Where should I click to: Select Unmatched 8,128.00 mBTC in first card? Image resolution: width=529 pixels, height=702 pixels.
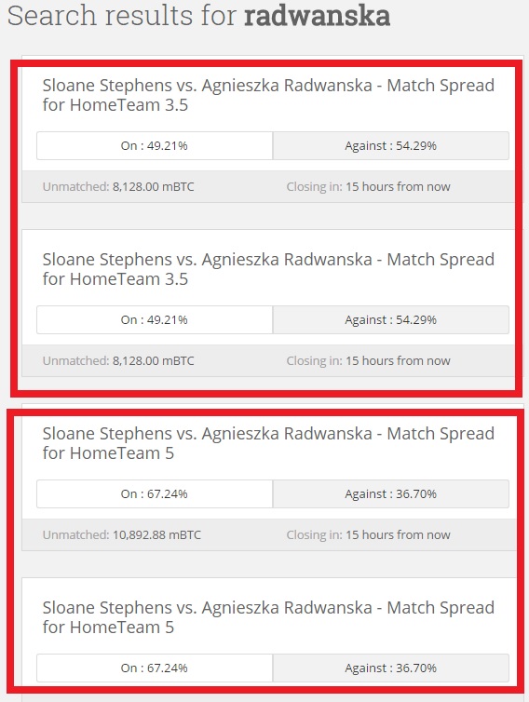coord(118,187)
